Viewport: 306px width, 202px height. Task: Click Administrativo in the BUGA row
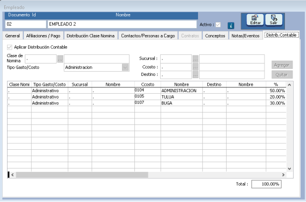50,103
